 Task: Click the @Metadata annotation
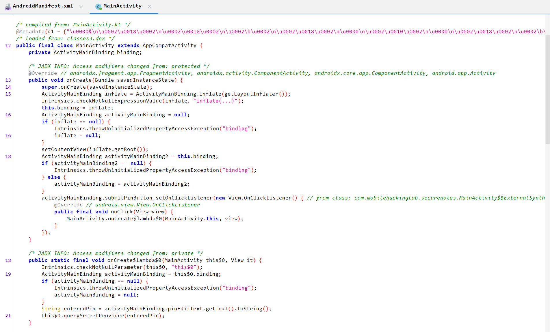coord(30,32)
